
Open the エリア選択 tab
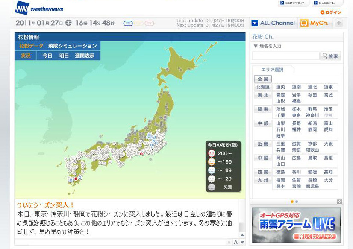(272, 70)
